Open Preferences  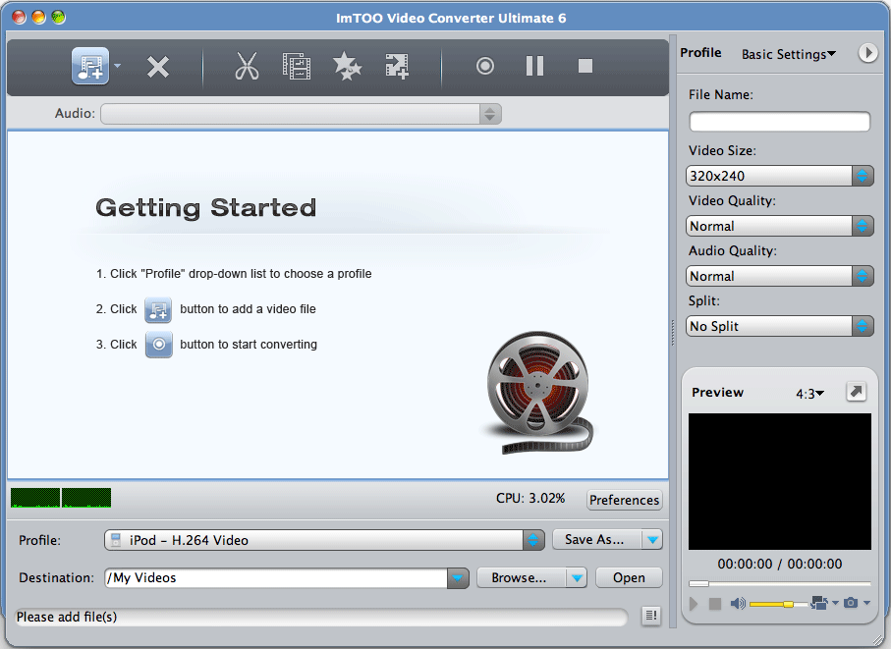click(x=624, y=500)
